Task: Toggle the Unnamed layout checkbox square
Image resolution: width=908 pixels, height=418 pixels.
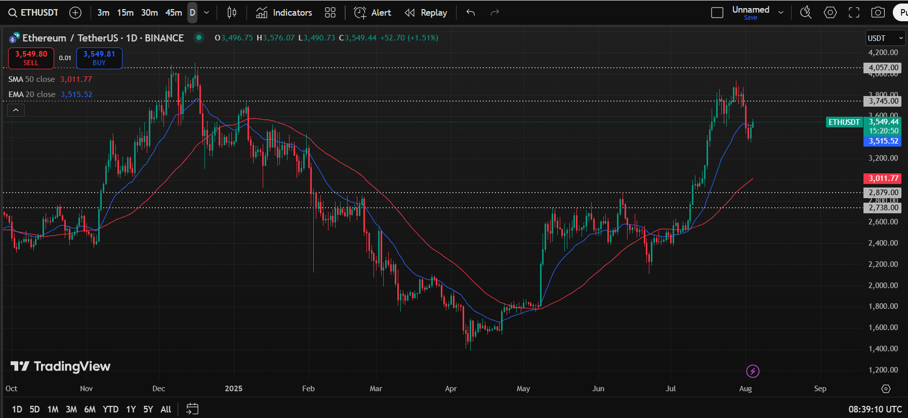Action: pyautogui.click(x=717, y=13)
